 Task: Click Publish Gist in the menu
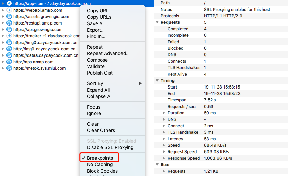click(100, 73)
